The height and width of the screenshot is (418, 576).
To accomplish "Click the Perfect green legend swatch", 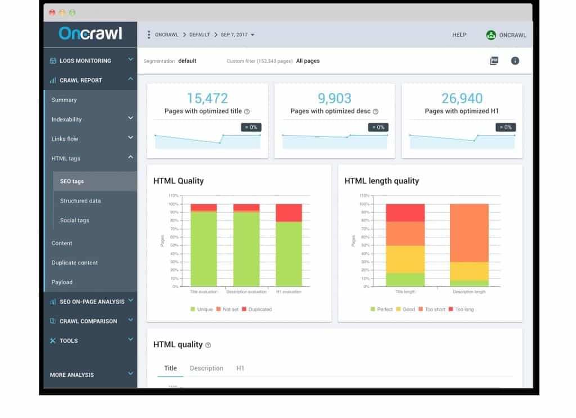I will tap(373, 309).
